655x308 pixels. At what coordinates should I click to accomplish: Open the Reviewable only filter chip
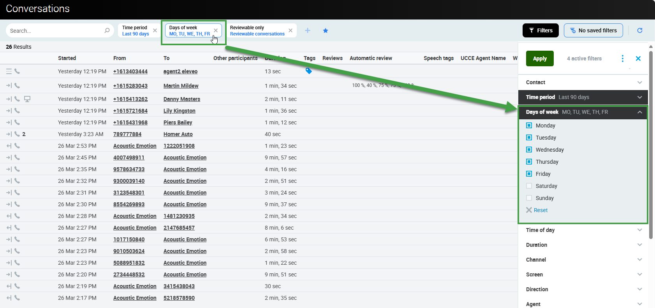point(257,31)
